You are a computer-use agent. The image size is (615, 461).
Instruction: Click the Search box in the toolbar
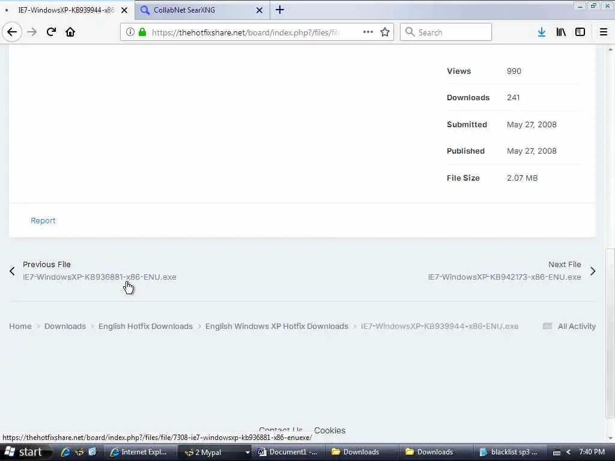click(446, 32)
